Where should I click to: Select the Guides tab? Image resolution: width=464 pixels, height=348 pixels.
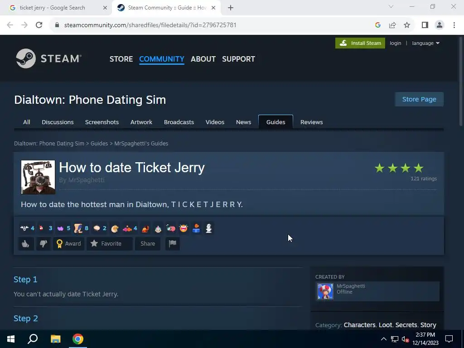[x=276, y=122]
